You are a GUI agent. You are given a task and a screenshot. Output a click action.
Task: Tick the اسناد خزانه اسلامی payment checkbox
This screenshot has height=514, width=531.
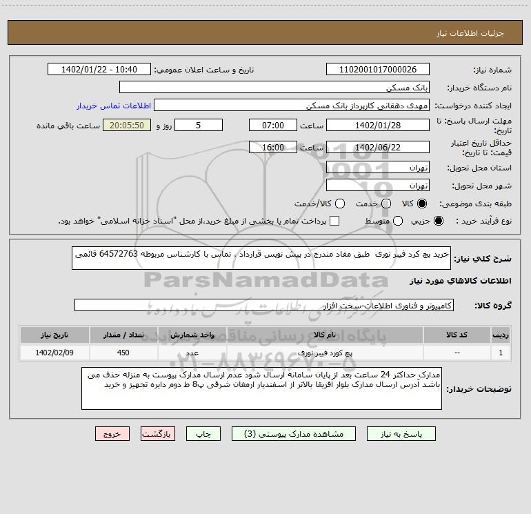pyautogui.click(x=334, y=221)
